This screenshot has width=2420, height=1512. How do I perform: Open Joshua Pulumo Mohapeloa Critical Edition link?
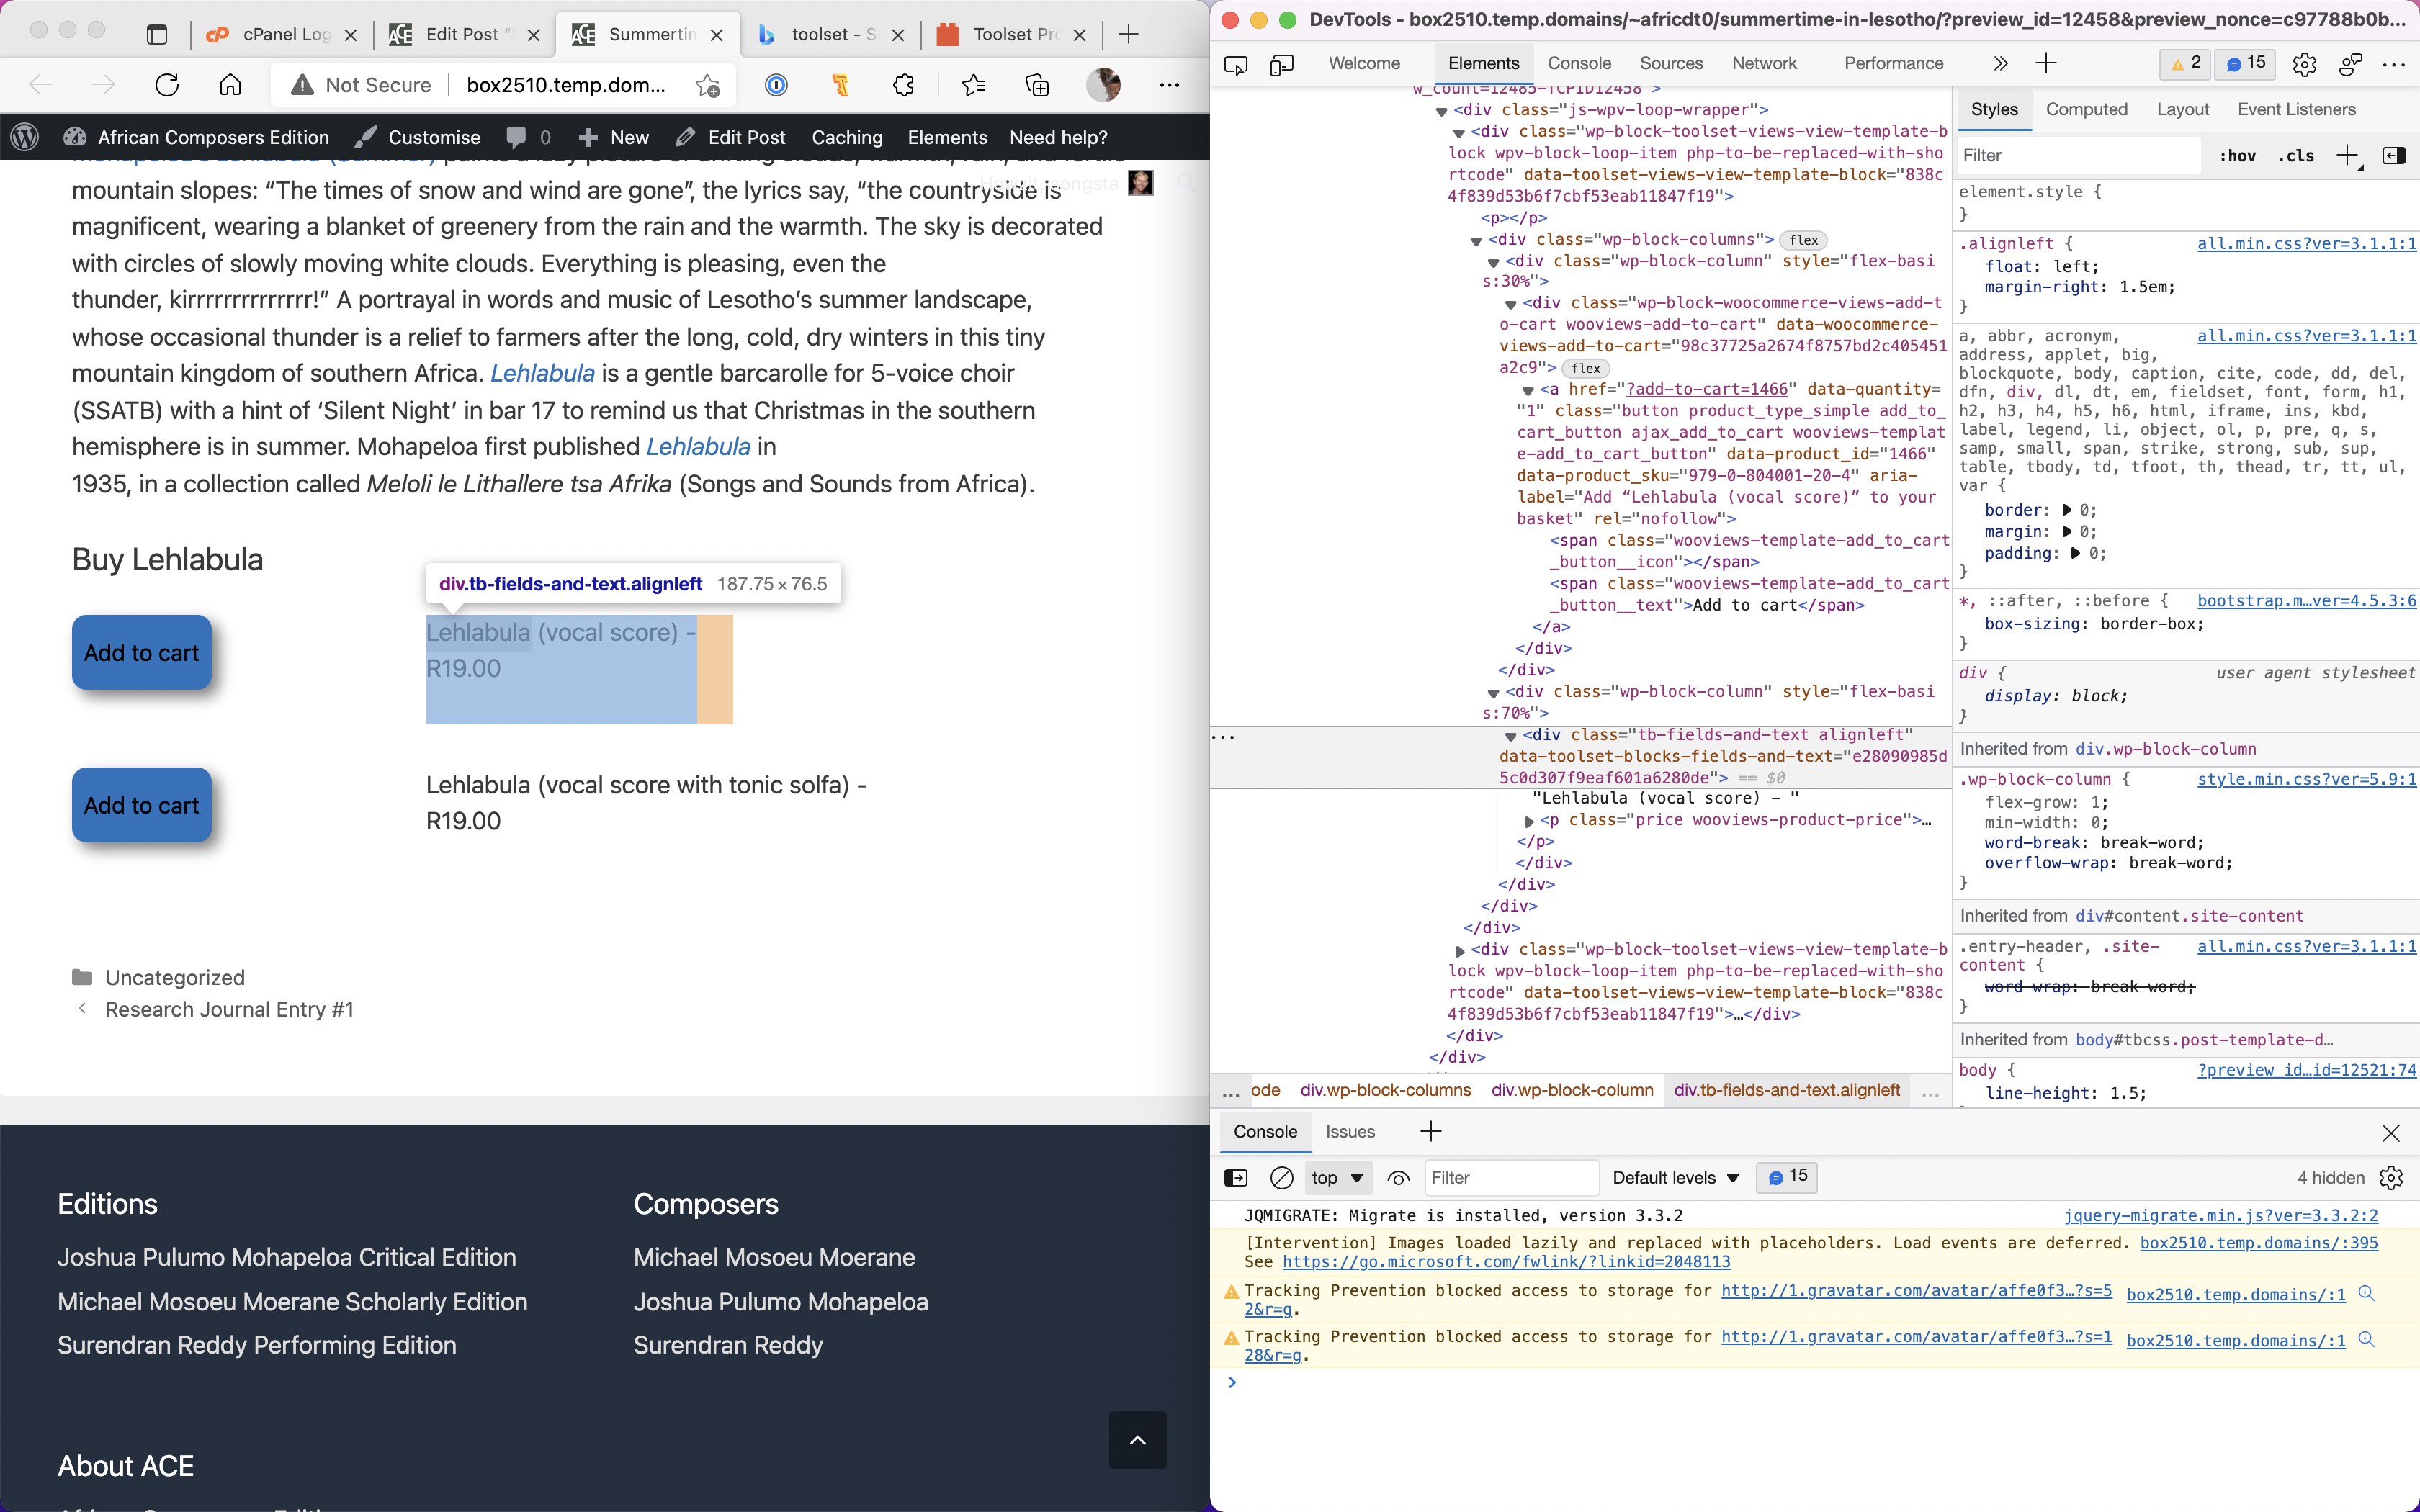pos(287,1257)
